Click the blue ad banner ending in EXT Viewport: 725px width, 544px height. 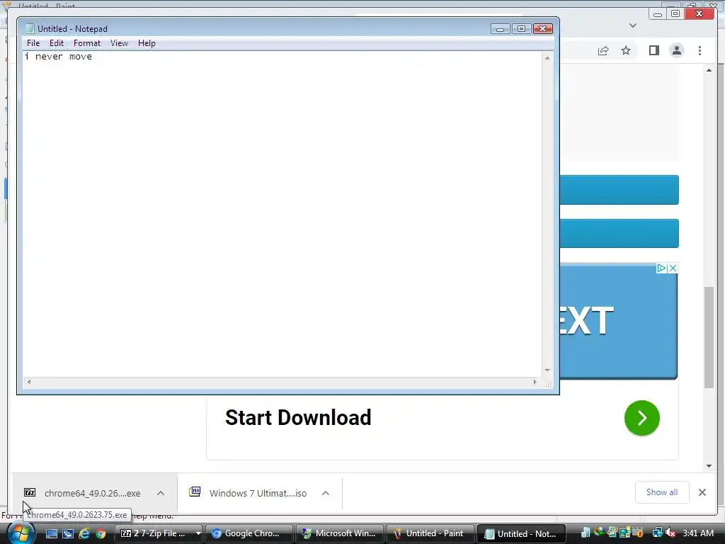click(x=618, y=321)
